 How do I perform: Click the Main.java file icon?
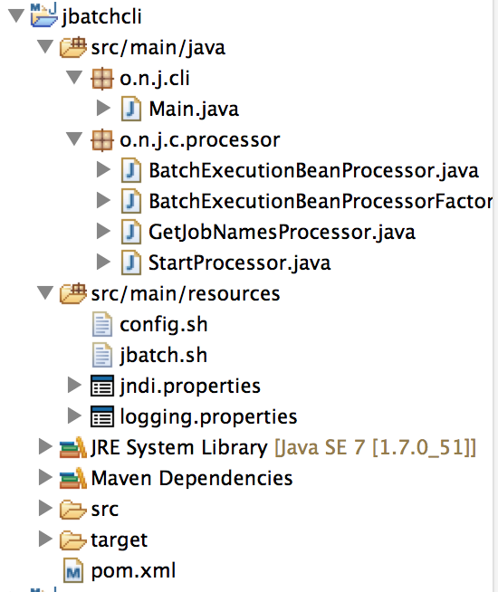131,110
